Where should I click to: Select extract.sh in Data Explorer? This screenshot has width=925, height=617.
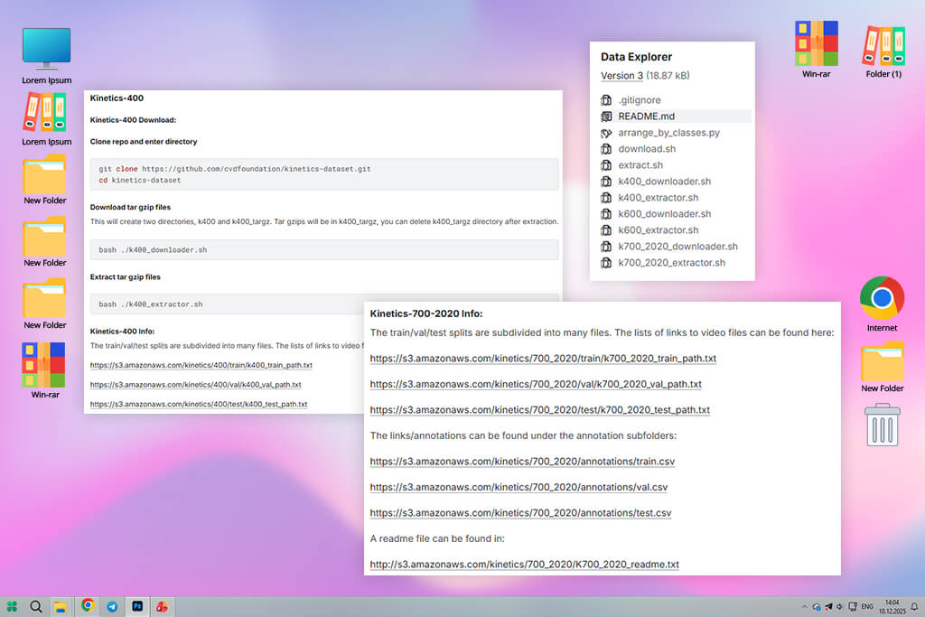pyautogui.click(x=640, y=165)
